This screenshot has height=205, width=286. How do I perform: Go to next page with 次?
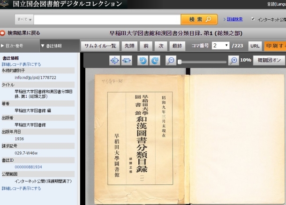tap(161, 46)
